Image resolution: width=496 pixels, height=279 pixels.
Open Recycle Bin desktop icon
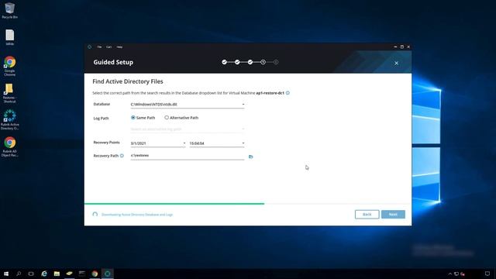click(x=10, y=10)
